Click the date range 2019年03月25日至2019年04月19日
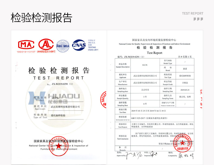The image size is (214, 165). click(148, 111)
